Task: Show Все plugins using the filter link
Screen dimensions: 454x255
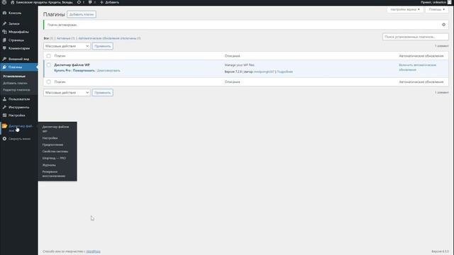Action: click(46, 38)
